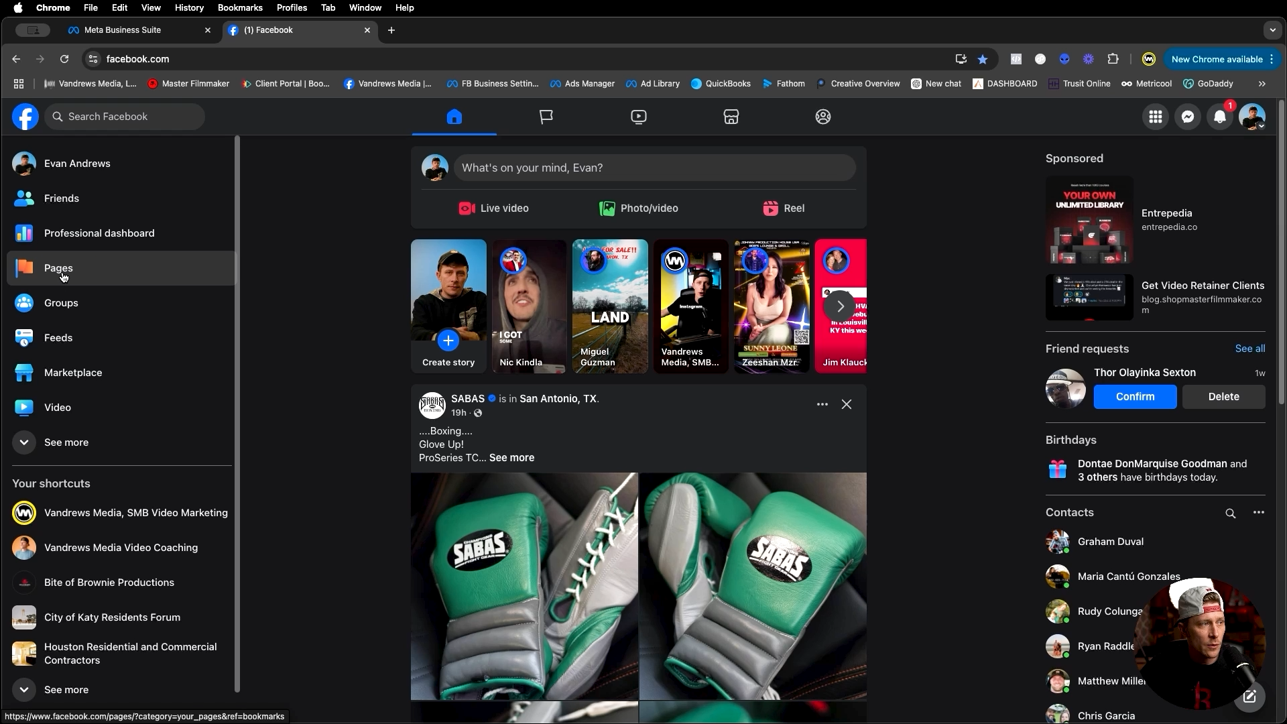The image size is (1287, 724).
Task: Open the Bookmarks menu in the menu bar
Action: coord(240,7)
